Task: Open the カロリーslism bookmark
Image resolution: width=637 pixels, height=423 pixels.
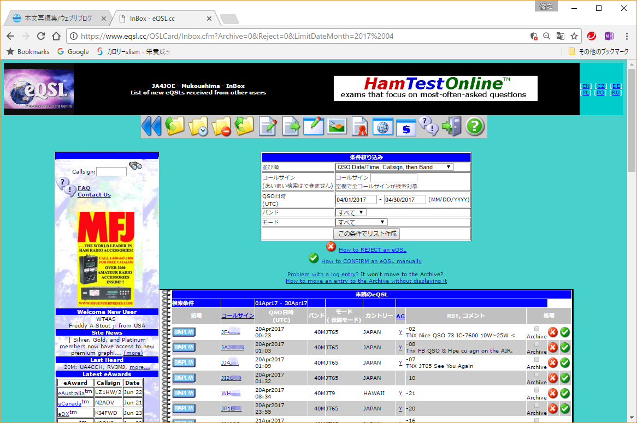Action: click(x=134, y=51)
